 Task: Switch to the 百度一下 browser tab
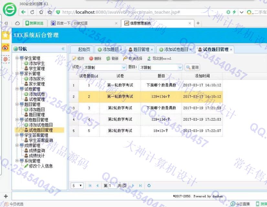(x=84, y=23)
